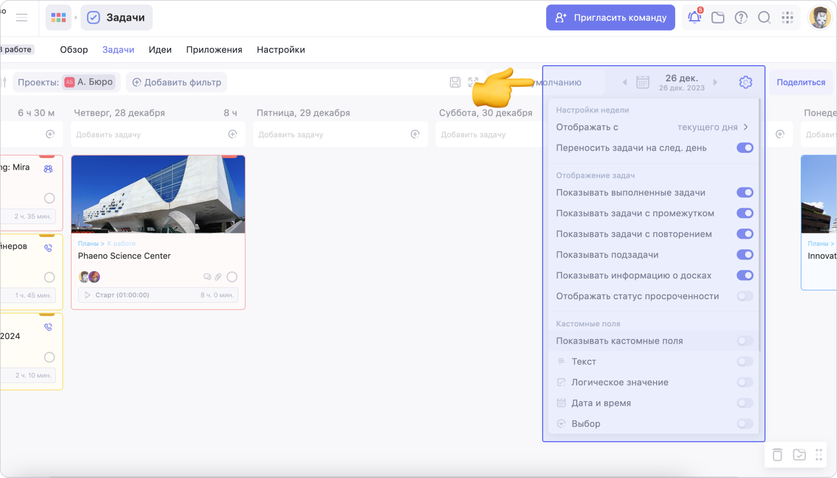837x478 pixels.
Task: Enable Показывать кастомные поля
Action: pyautogui.click(x=745, y=341)
